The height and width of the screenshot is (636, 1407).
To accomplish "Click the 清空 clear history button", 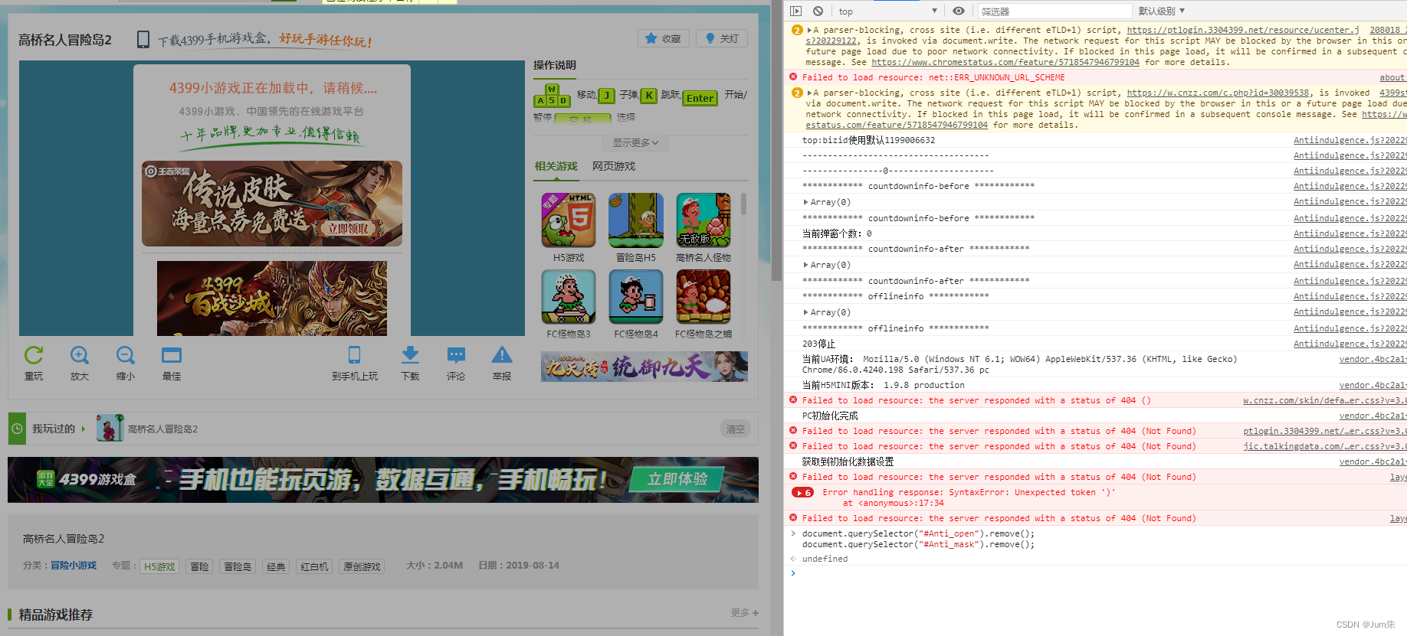I will [736, 429].
